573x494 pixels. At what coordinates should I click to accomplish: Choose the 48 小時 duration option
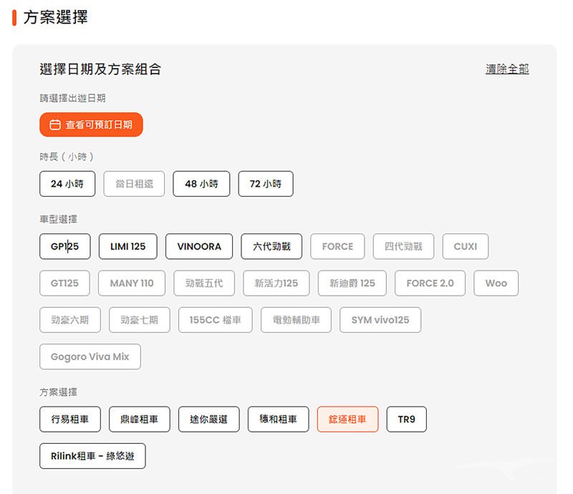201,184
